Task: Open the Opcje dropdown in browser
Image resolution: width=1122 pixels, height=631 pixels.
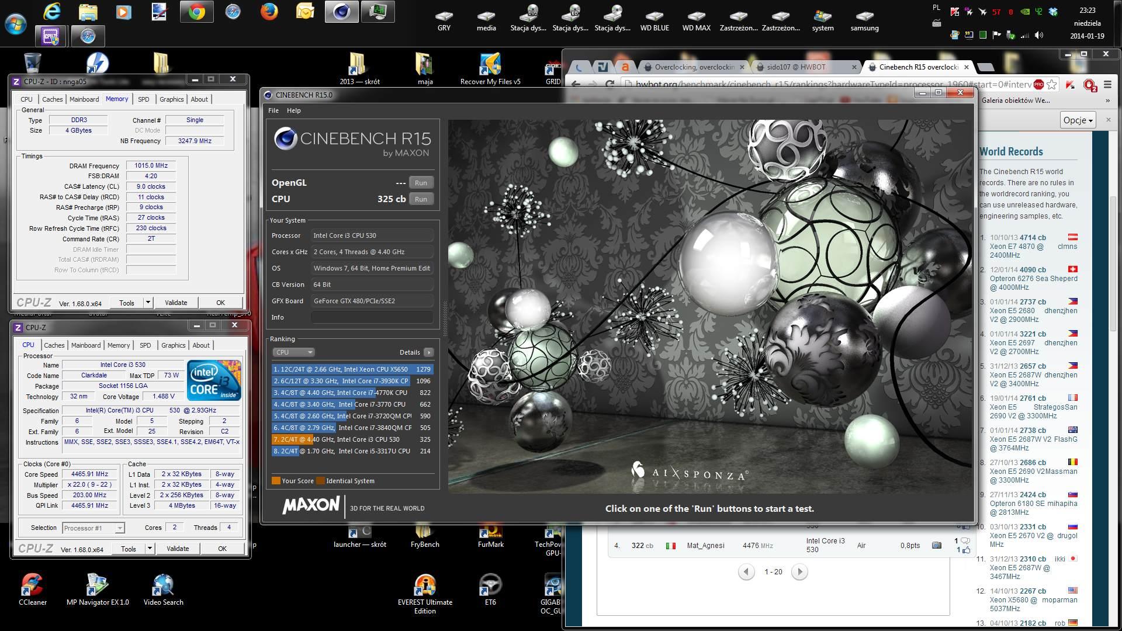Action: (1078, 120)
